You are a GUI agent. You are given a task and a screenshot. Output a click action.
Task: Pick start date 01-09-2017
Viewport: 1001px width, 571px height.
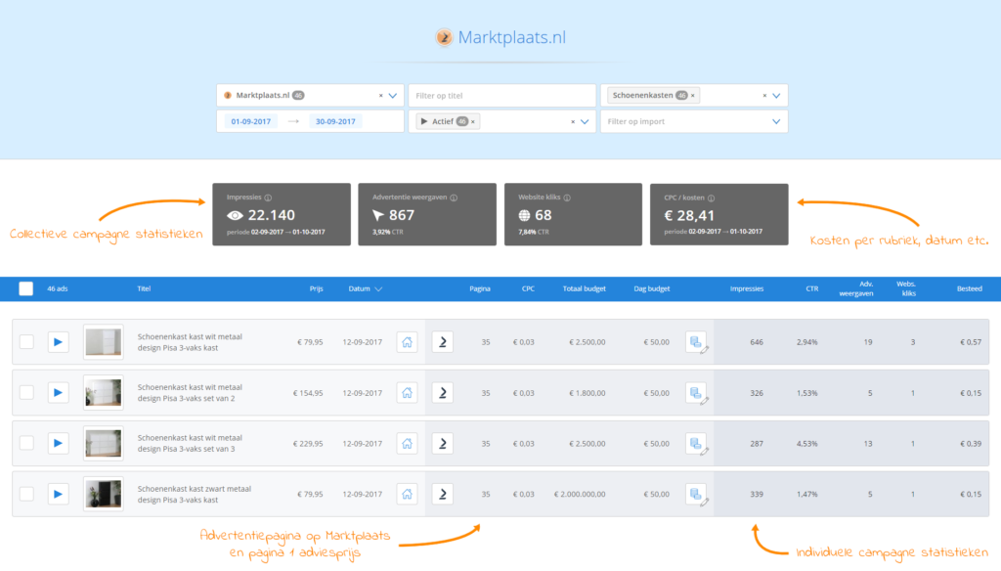(251, 121)
